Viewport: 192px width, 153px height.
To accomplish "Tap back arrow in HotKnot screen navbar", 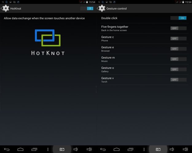I will [x=7, y=149].
